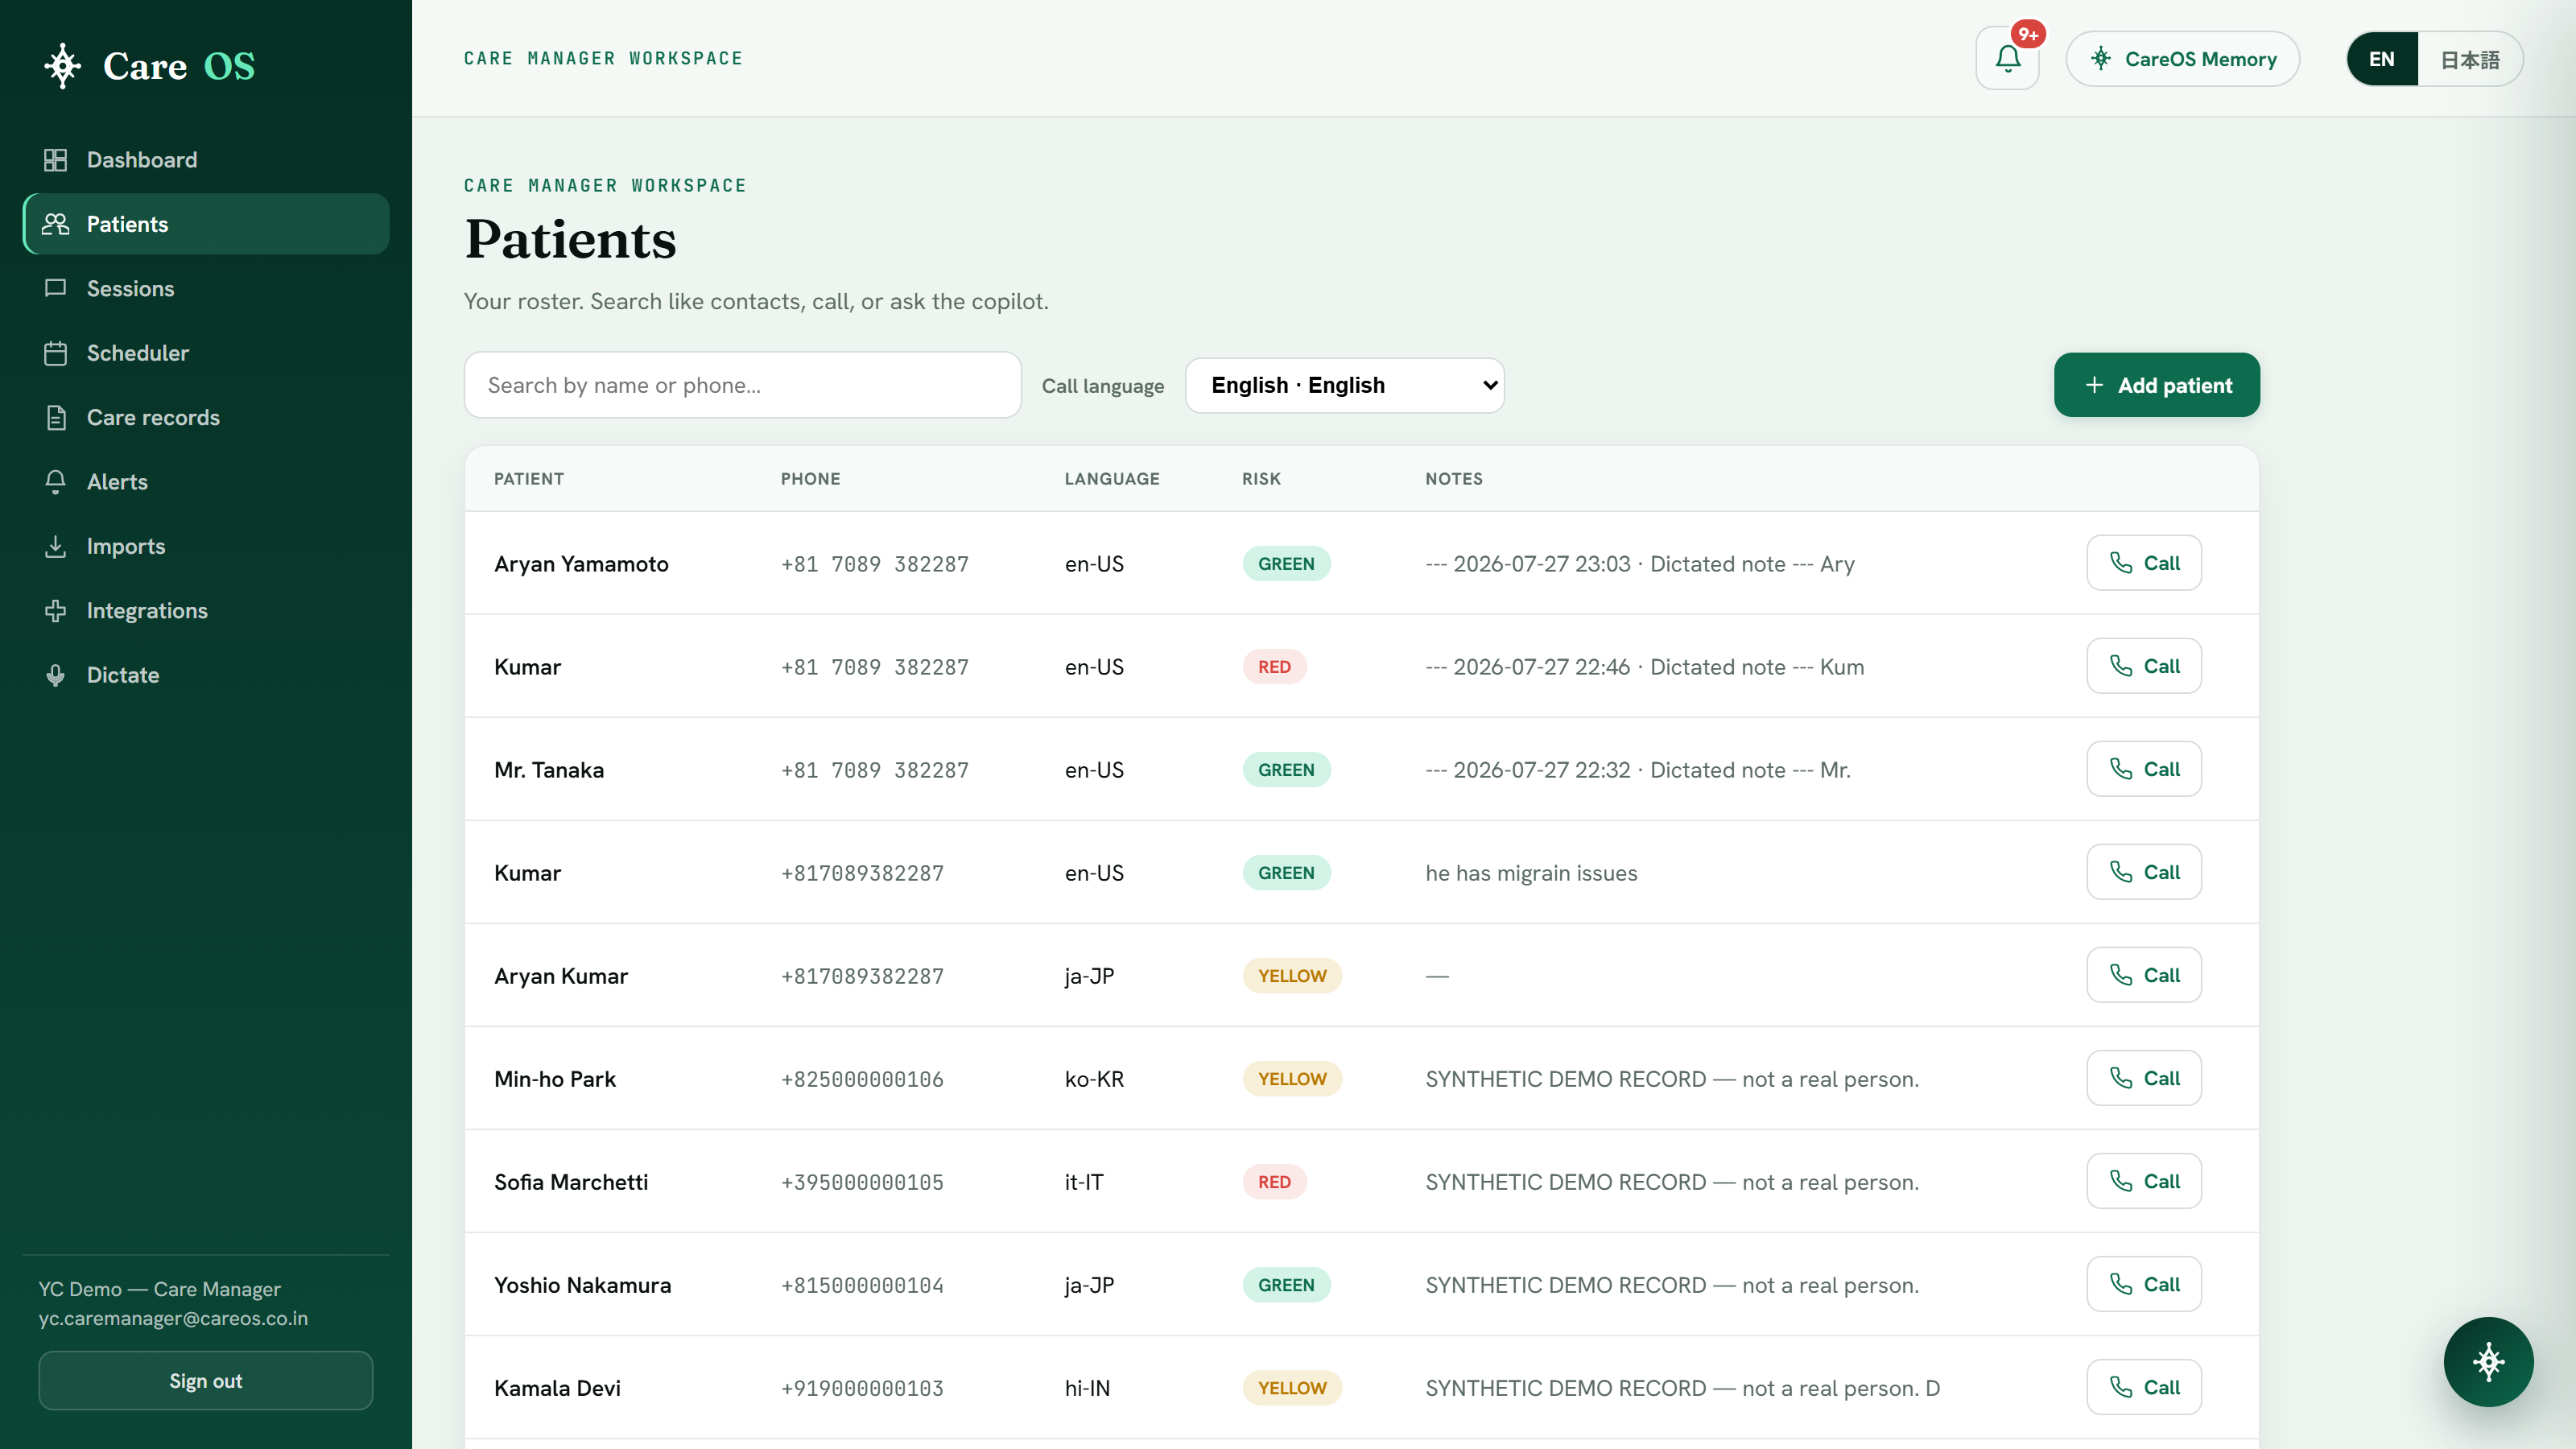Viewport: 2576px width, 1449px height.
Task: Click the plus icon on Add patient
Action: click(2094, 385)
